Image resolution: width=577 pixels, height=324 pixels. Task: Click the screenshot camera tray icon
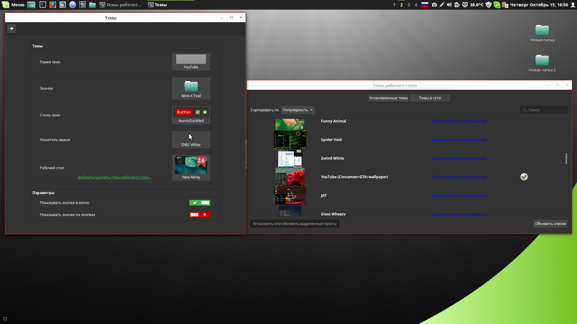[x=434, y=5]
